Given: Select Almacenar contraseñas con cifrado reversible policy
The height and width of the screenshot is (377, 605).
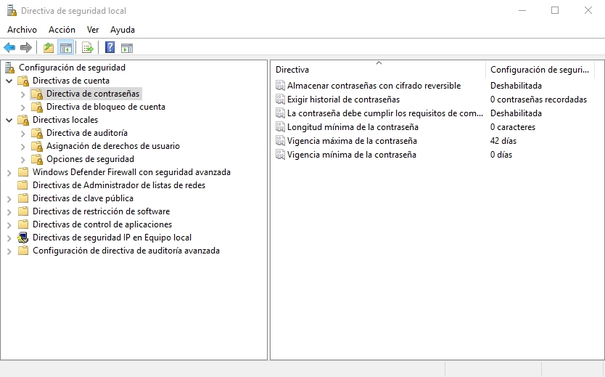Looking at the screenshot, I should pyautogui.click(x=374, y=86).
